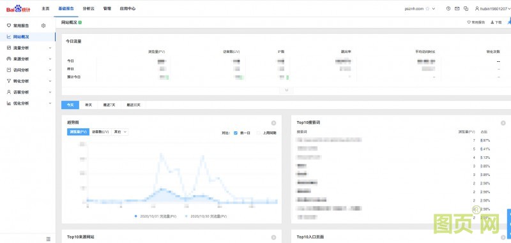Toggle the 前一日 comparison checkbox
Viewport: 511px width, 243px height.
coord(236,133)
